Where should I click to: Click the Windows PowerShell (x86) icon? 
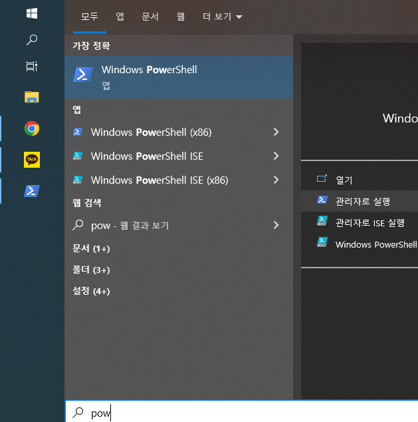78,132
